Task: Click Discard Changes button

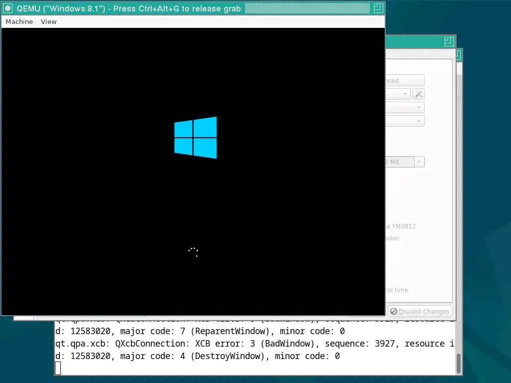Action: pyautogui.click(x=420, y=311)
